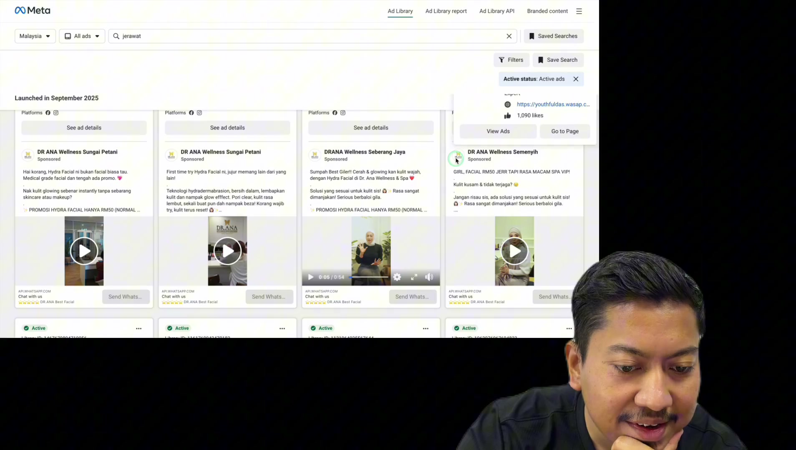Click Send WhatsApp on first Sungai Petani ad
796x450 pixels.
126,297
